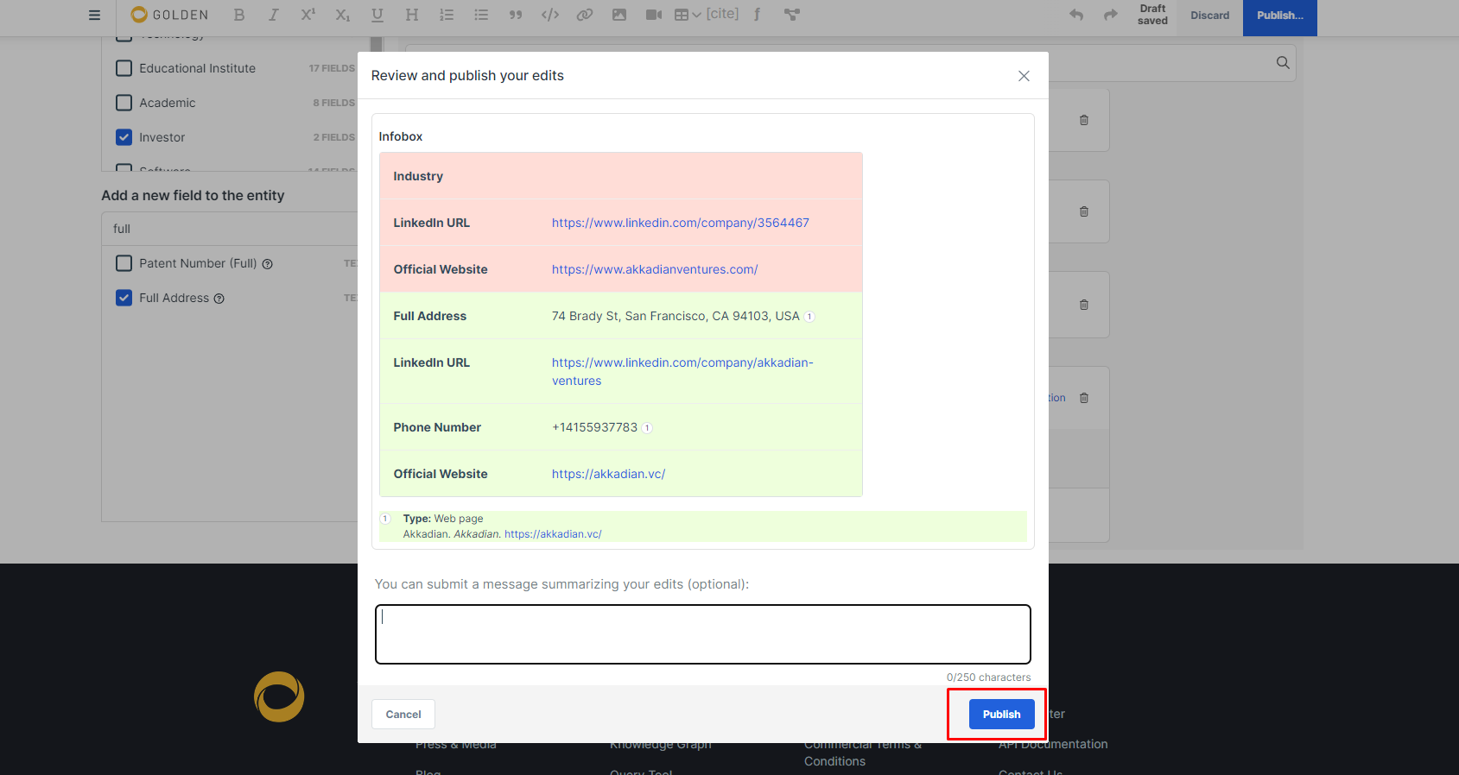Screen dimensions: 1459x775
Task: Click the new field search input
Action: tap(230, 229)
